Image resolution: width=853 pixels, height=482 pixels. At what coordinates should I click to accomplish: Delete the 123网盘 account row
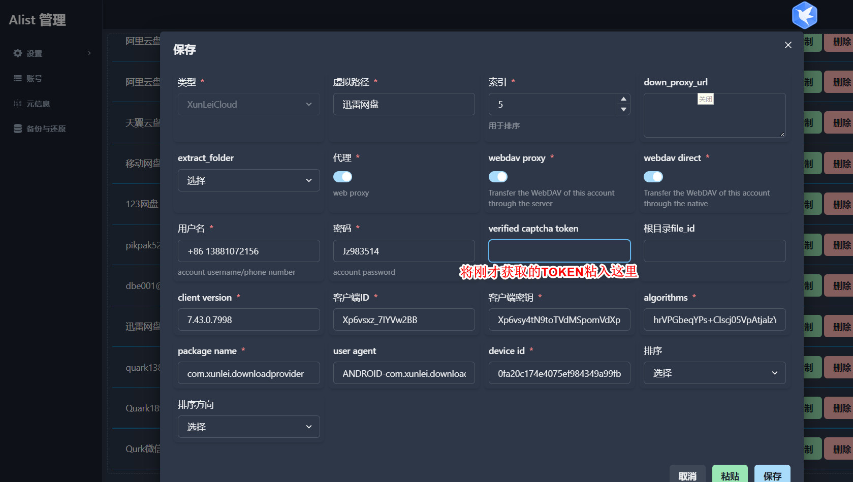[x=839, y=204]
